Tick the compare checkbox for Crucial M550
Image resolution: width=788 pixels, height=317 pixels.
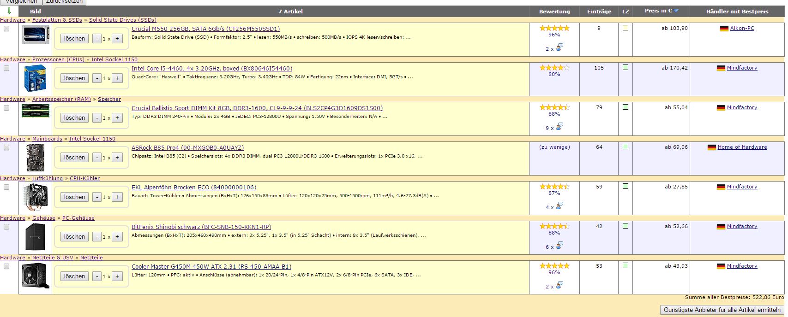pyautogui.click(x=6, y=29)
